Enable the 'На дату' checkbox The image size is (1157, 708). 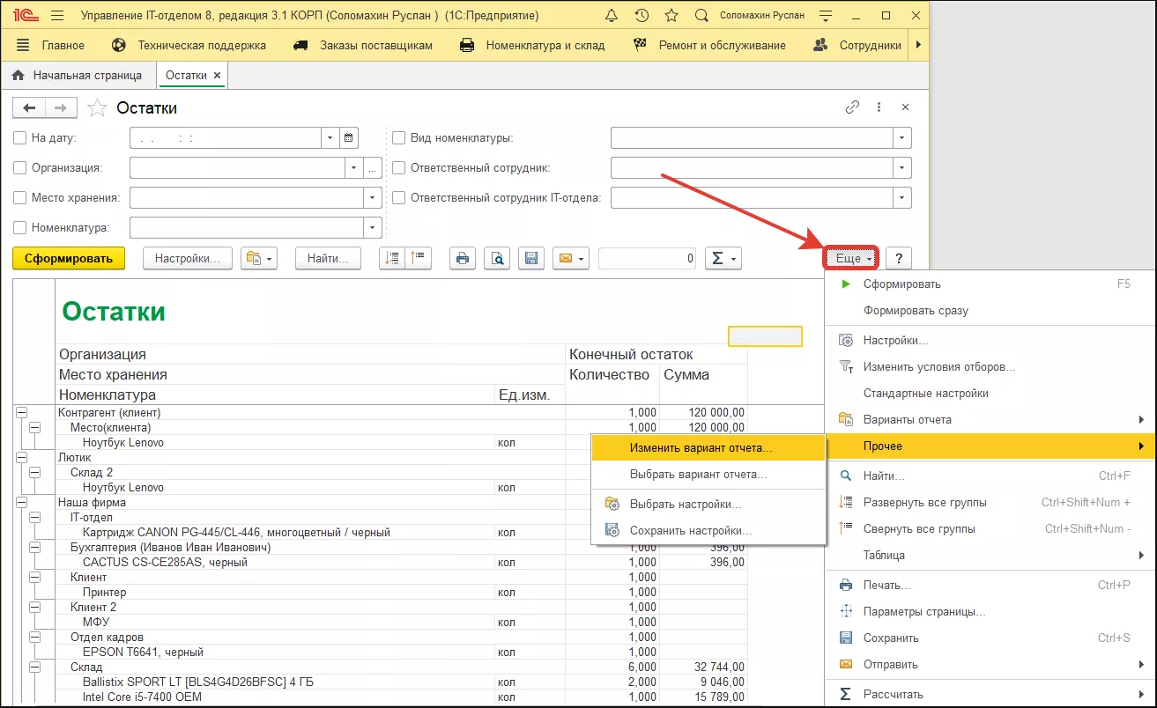click(20, 138)
